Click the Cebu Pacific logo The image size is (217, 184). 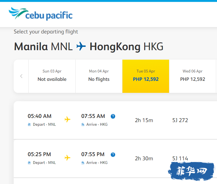[x=40, y=14]
